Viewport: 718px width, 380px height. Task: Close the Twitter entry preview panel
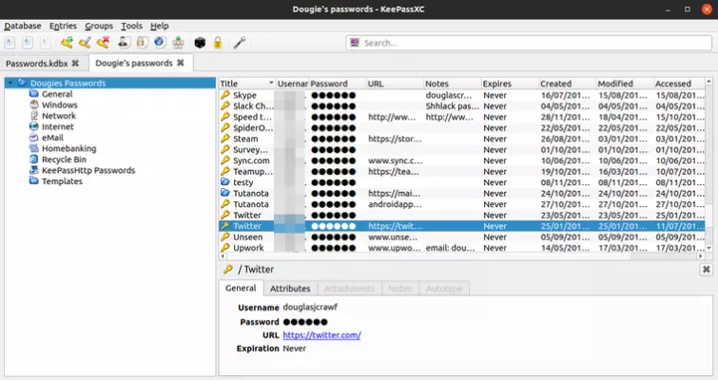tap(706, 270)
